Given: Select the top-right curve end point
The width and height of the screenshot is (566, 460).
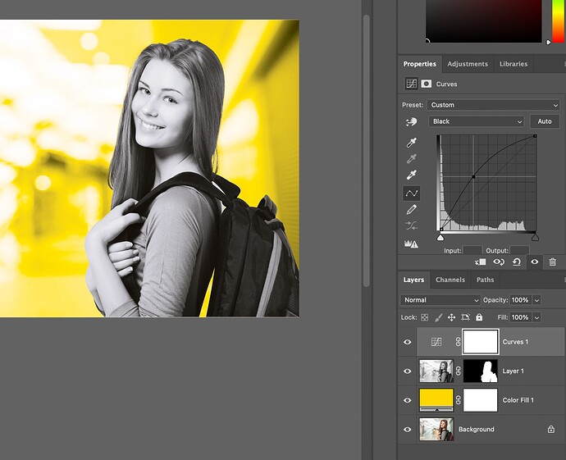Looking at the screenshot, I should pyautogui.click(x=535, y=136).
